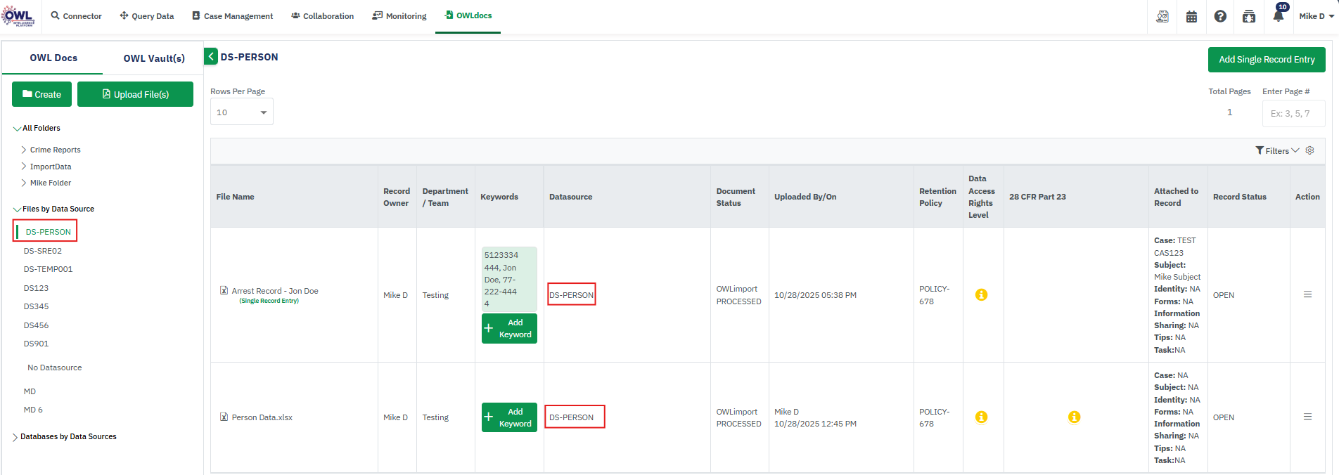Screen dimensions: 1339x475
Task: Open notifications bell with 10 badge
Action: pyautogui.click(x=1279, y=15)
